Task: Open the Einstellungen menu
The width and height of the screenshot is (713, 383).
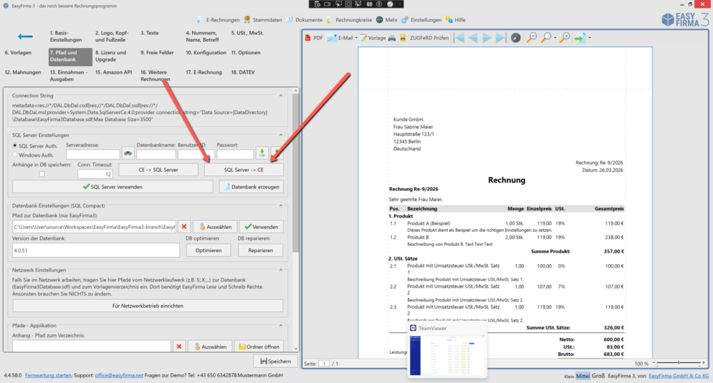Action: click(x=421, y=20)
